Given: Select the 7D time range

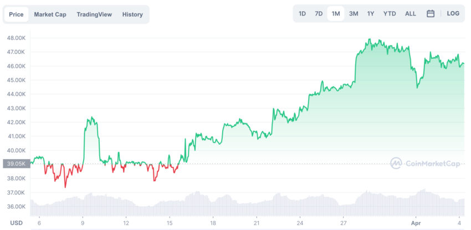Looking at the screenshot, I should (319, 14).
